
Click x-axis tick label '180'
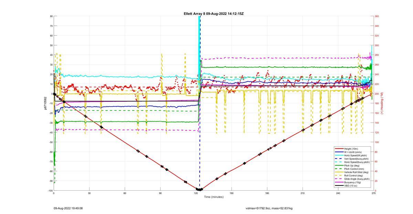point(267,193)
